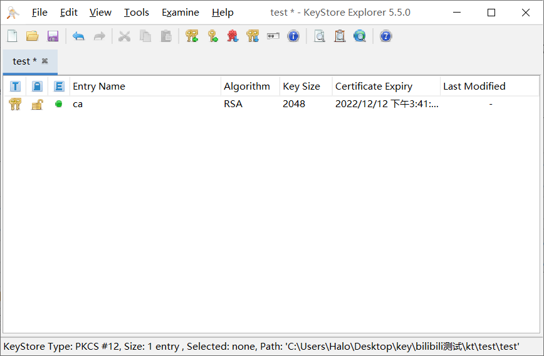Screen dimensions: 544x356
Task: Import a trusted certificate via the red ribbon icon
Action: [x=233, y=36]
